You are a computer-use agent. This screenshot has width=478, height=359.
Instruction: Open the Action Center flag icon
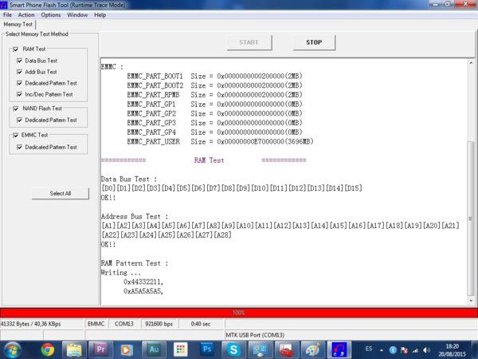(404, 350)
